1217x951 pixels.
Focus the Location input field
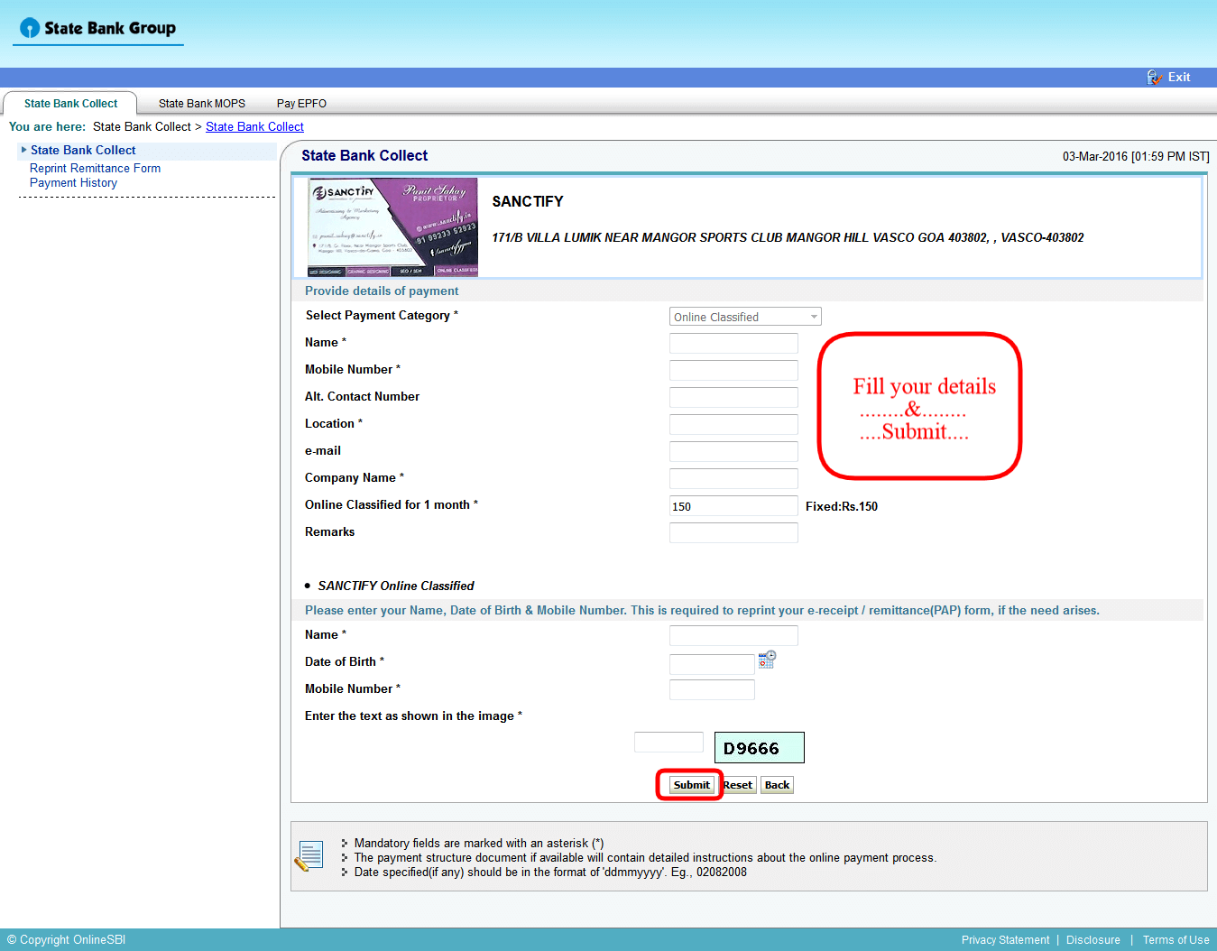click(x=733, y=424)
